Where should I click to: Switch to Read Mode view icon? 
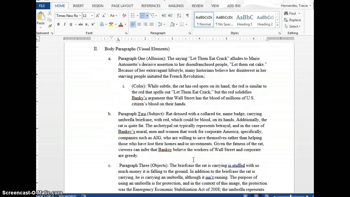point(246,196)
